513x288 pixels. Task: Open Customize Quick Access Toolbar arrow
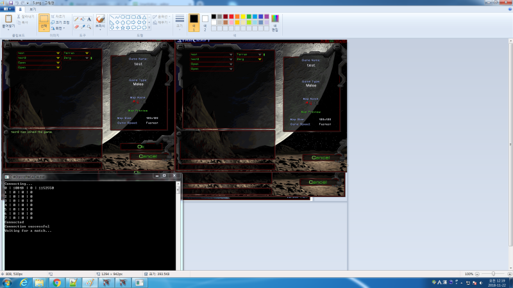[28, 3]
